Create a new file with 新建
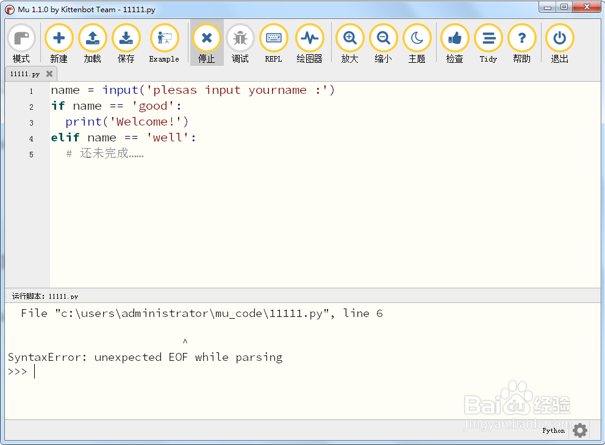 point(59,38)
